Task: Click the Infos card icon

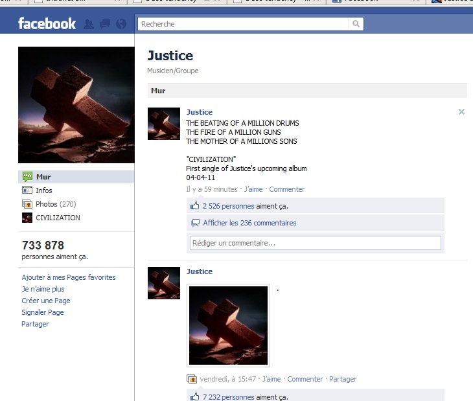Action: coord(27,190)
